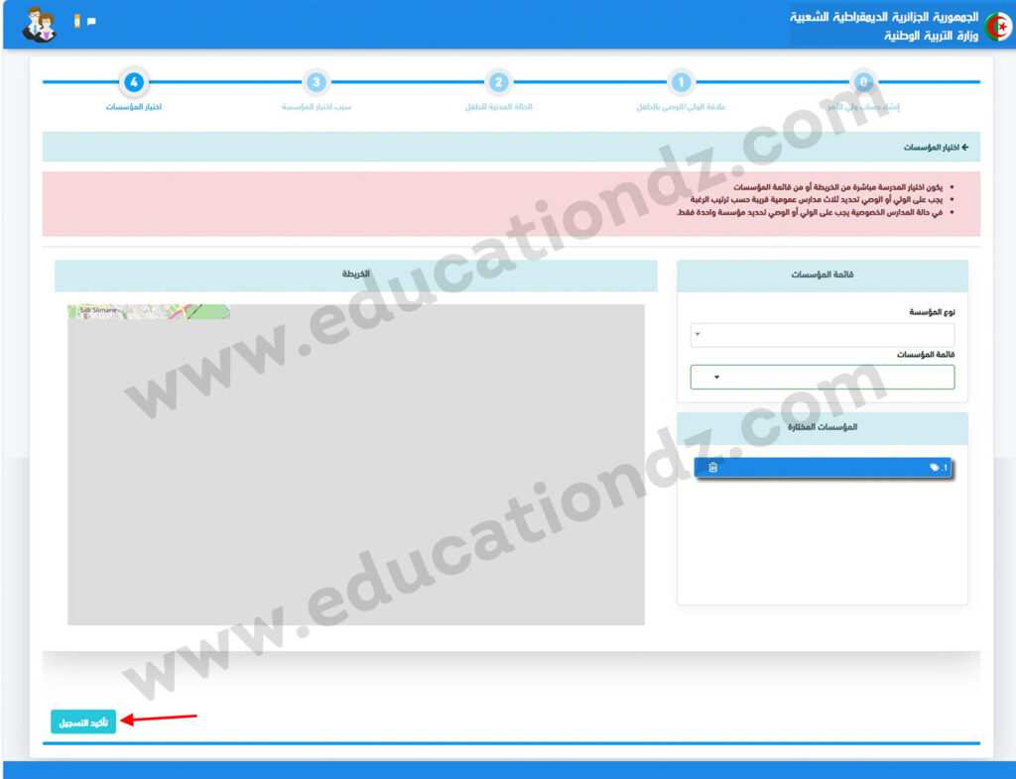Click the Algerian flag emblem logo
Viewport: 1016px width, 779px height.
point(998,27)
